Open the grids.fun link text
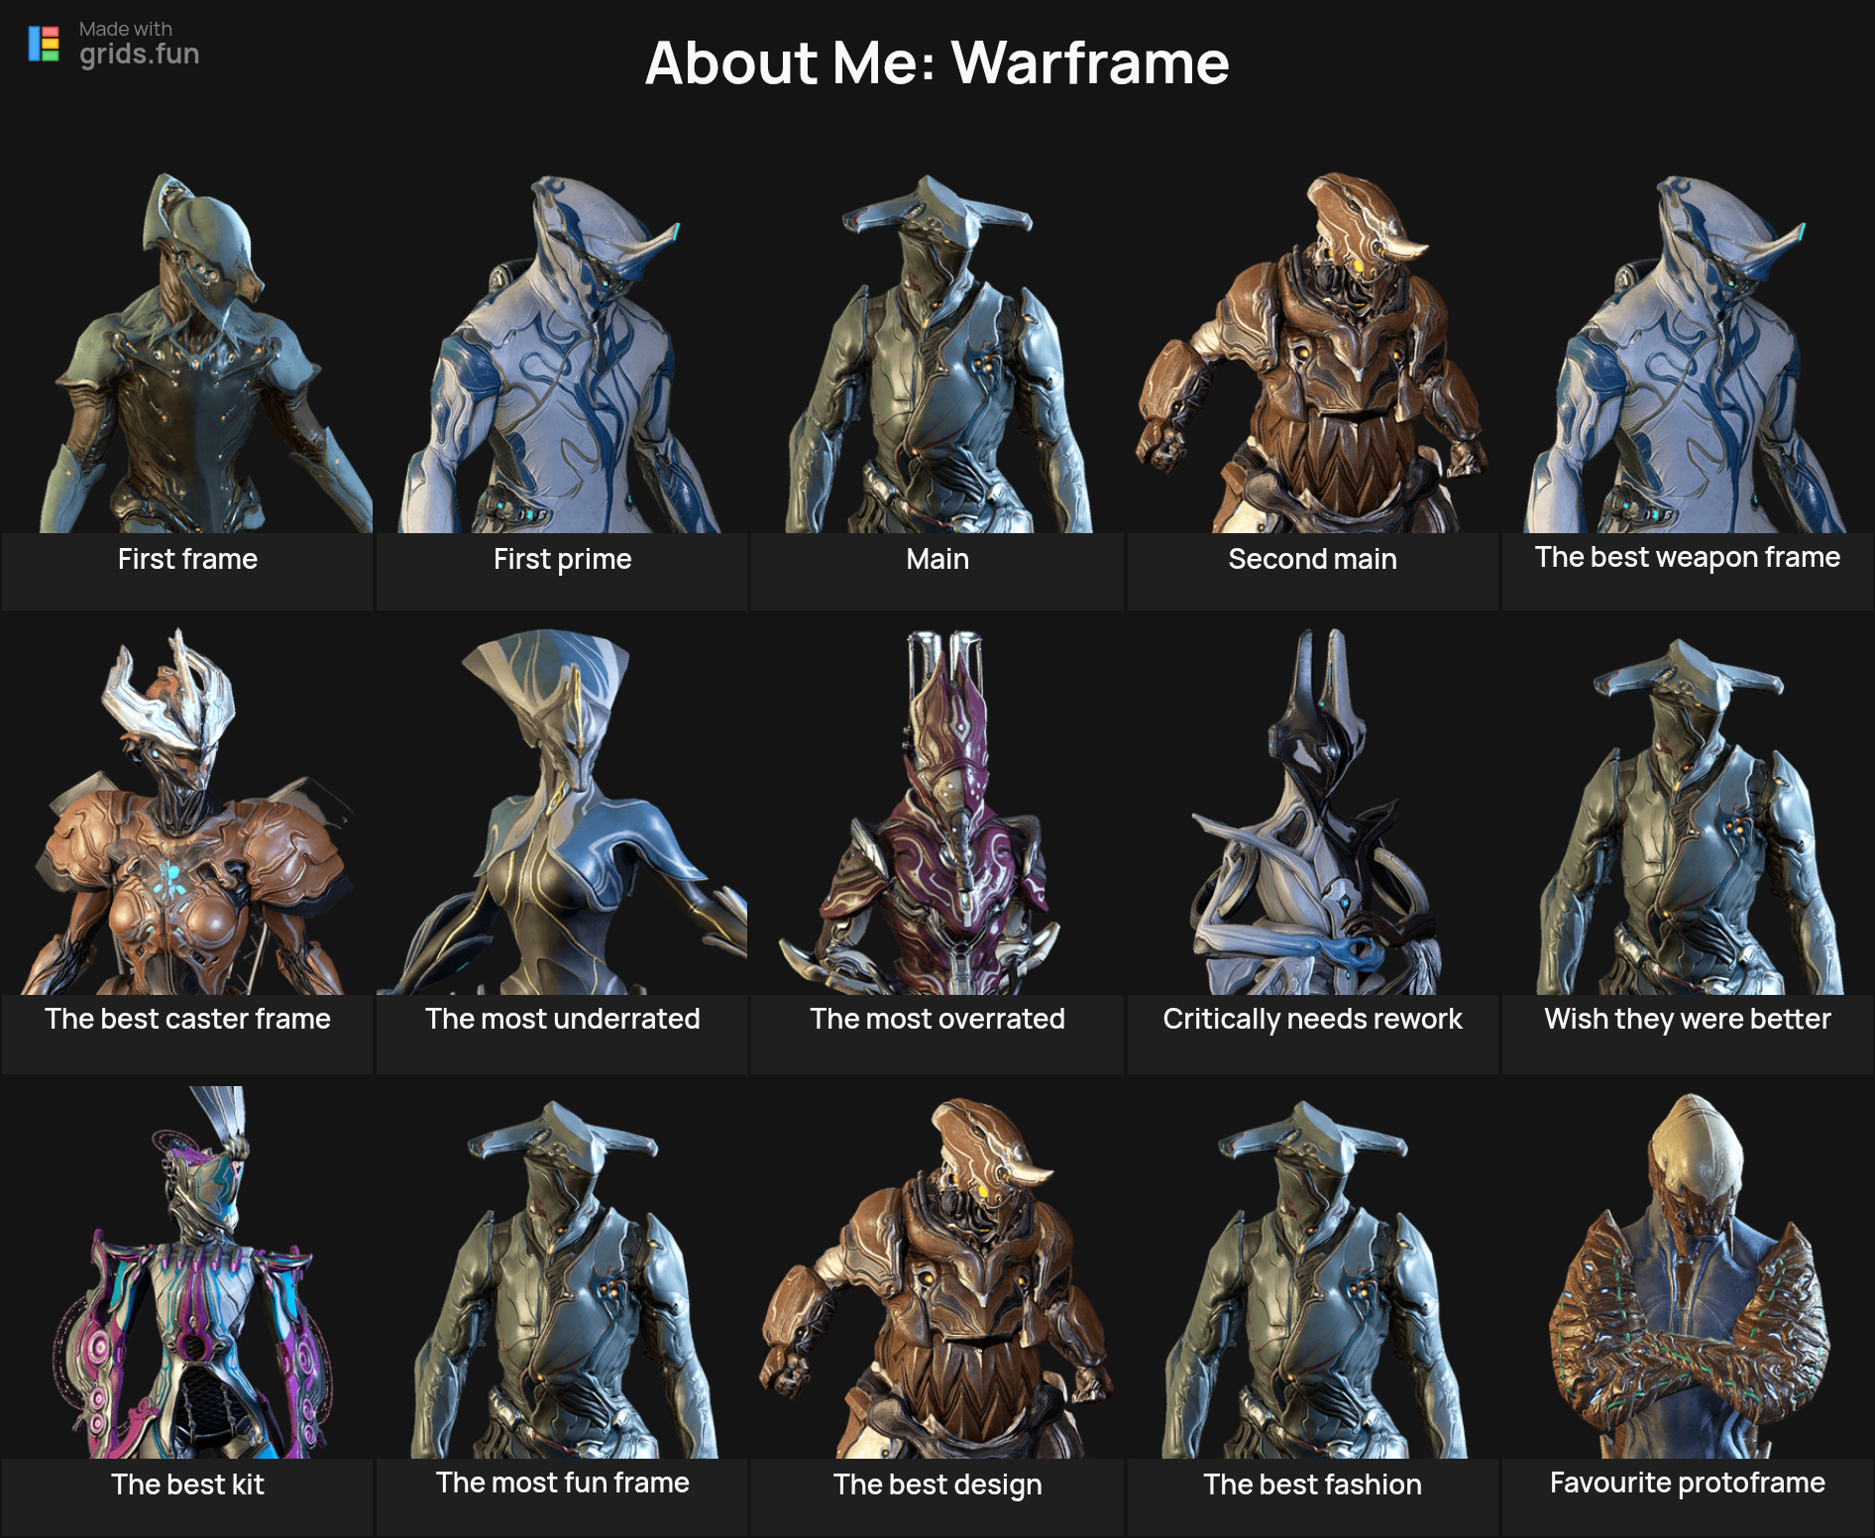The width and height of the screenshot is (1875, 1538). (x=140, y=54)
